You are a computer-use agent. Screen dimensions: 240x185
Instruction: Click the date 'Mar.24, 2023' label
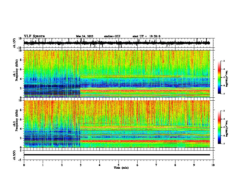85,36
